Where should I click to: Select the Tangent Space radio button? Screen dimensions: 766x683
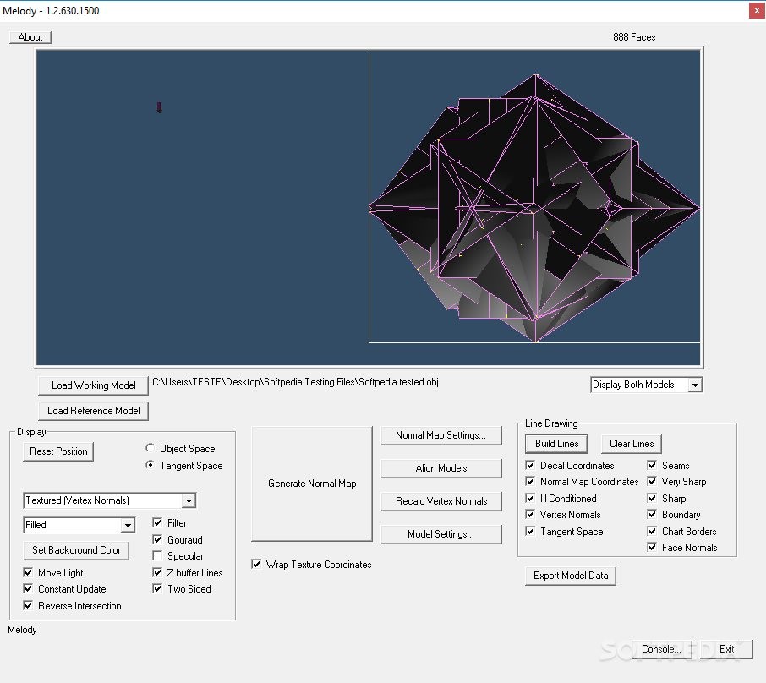tap(150, 465)
